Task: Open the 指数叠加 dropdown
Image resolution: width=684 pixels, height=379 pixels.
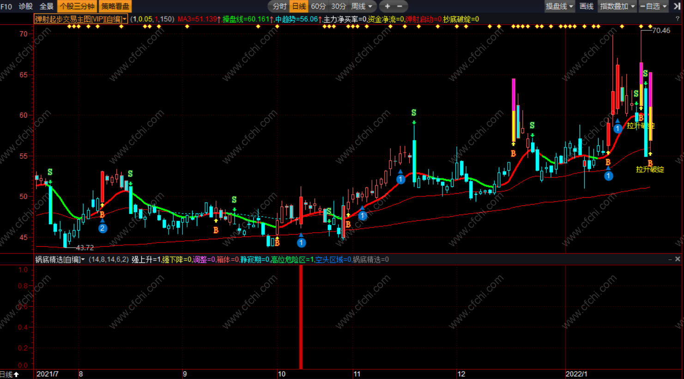Action: (x=617, y=6)
